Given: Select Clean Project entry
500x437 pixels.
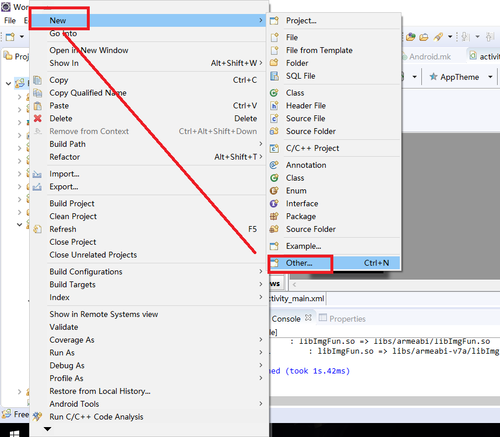Looking at the screenshot, I should tap(149, 216).
